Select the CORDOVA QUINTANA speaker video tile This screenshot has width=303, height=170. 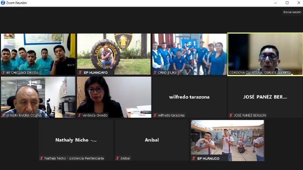[x=265, y=54]
